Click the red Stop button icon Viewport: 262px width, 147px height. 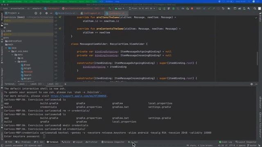[192, 9]
